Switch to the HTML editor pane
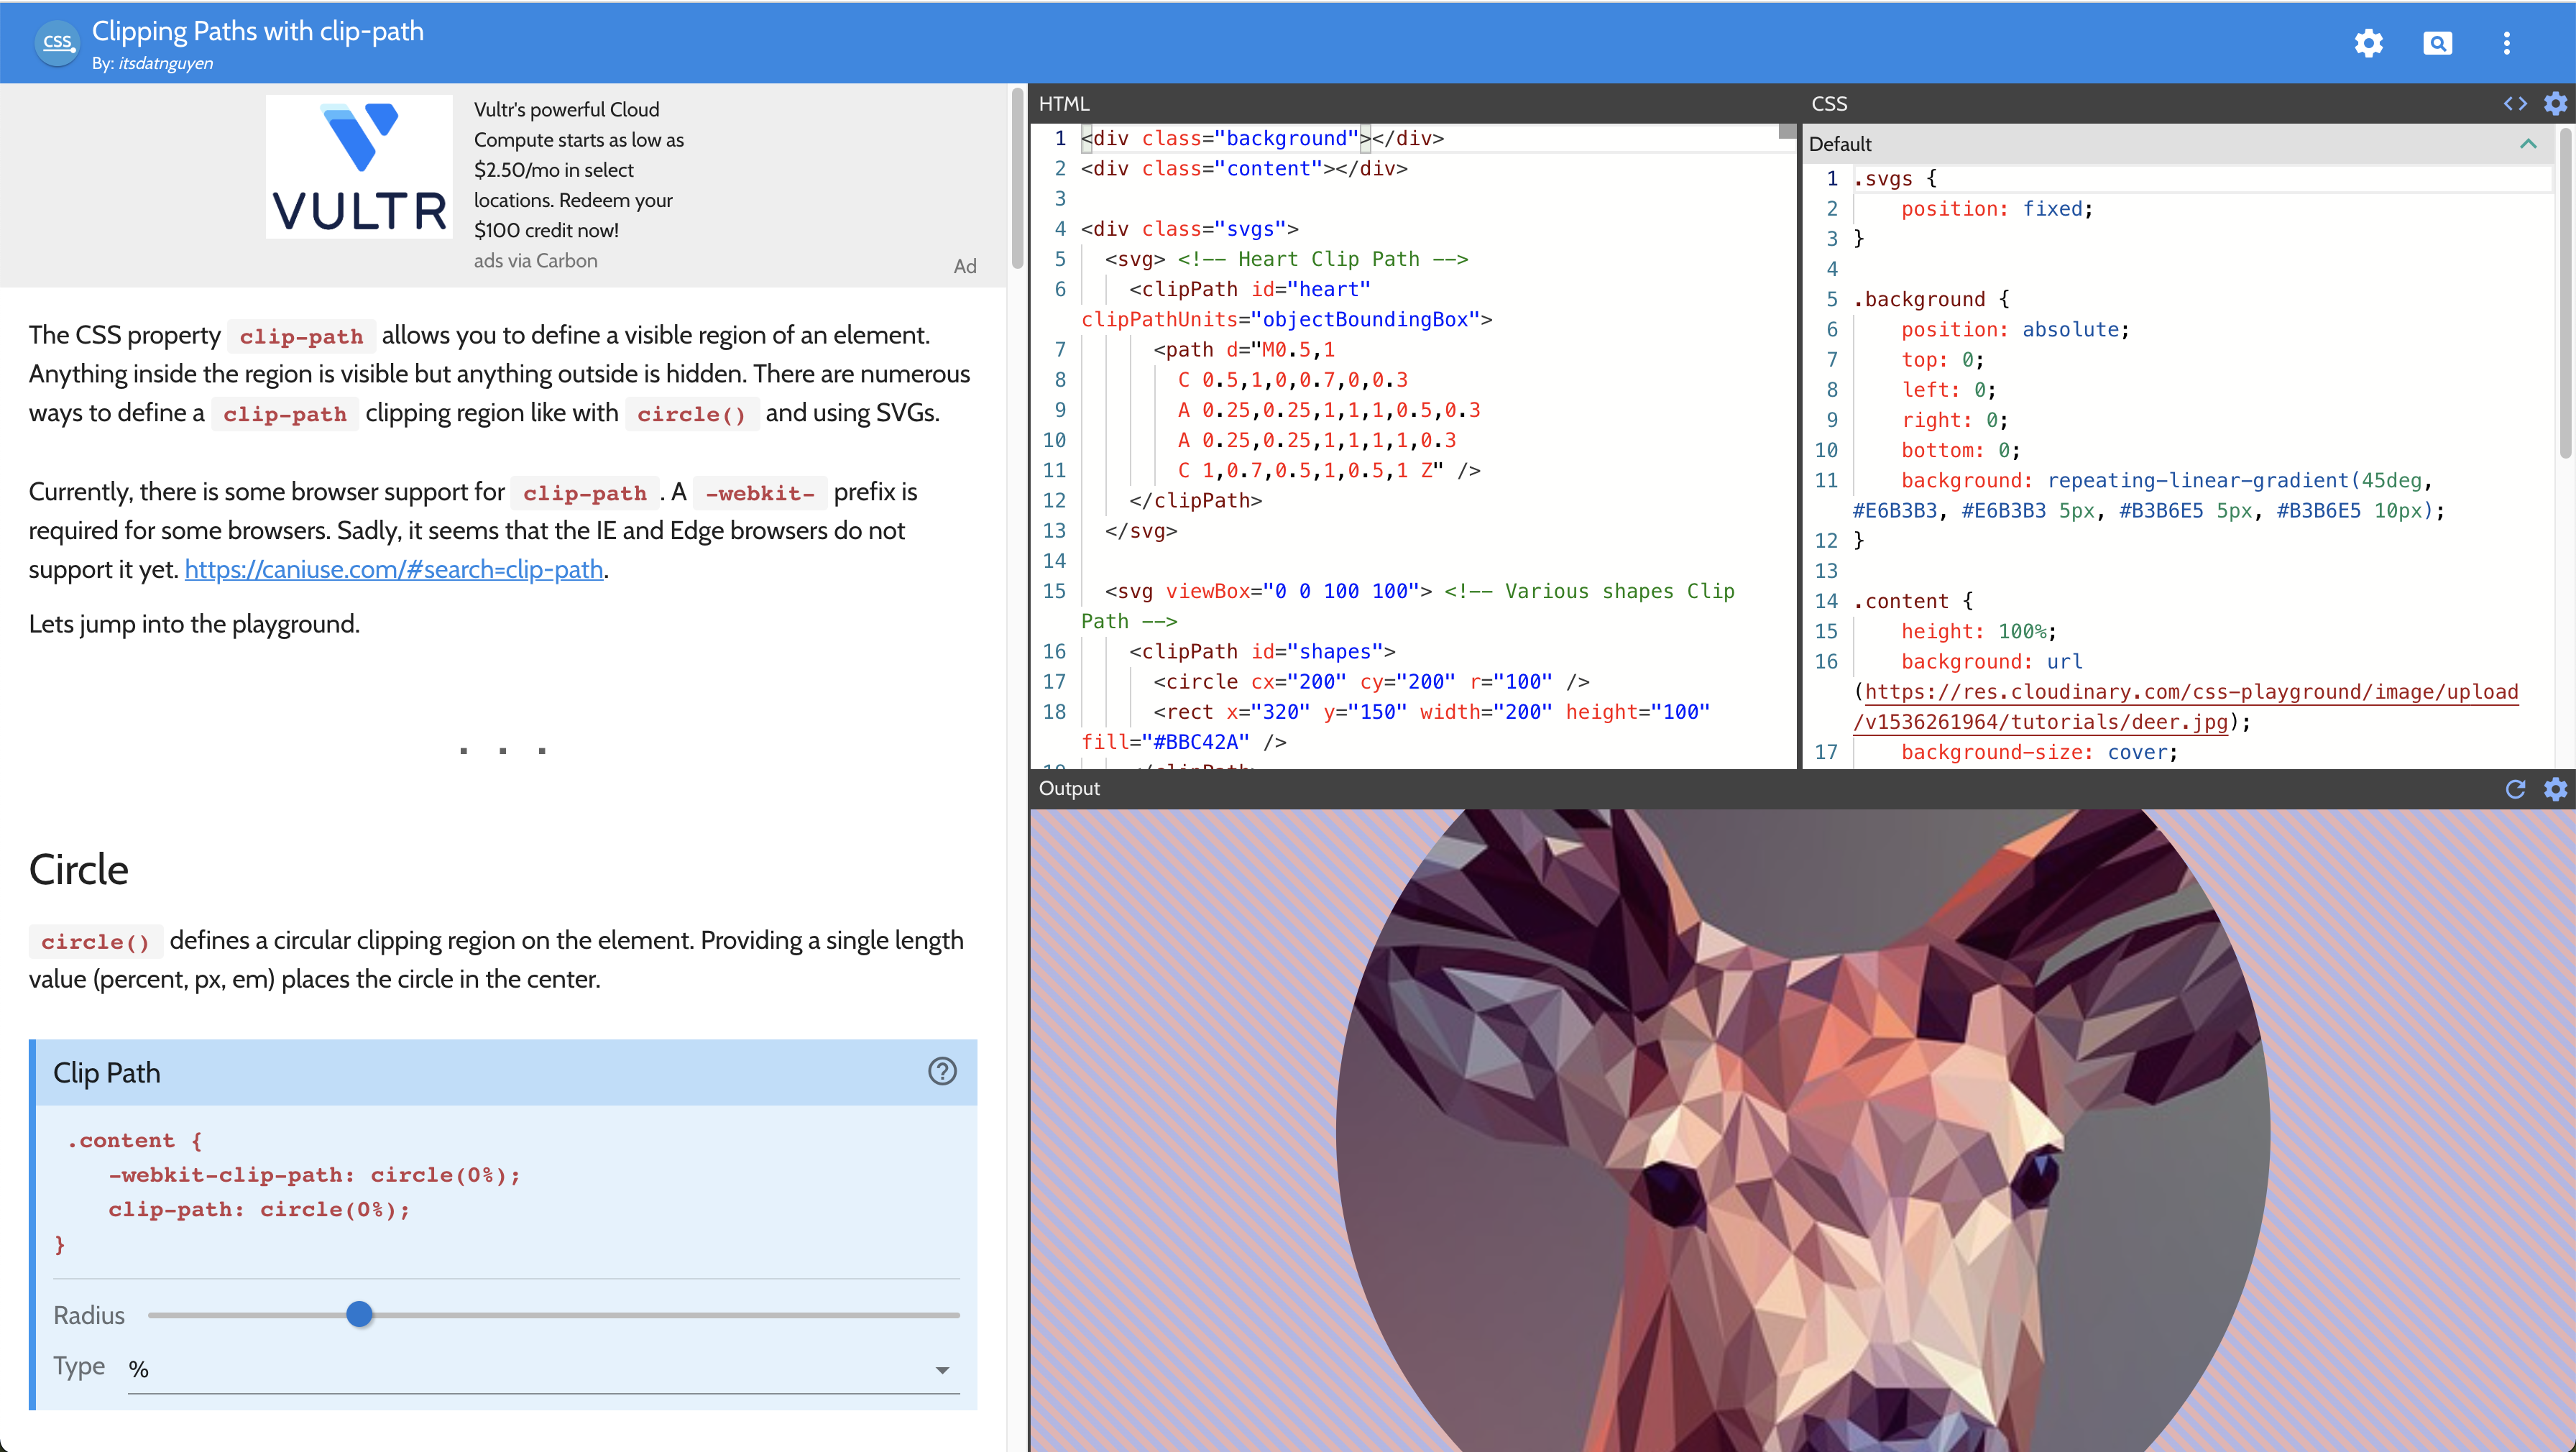The image size is (2576, 1452). (1063, 103)
